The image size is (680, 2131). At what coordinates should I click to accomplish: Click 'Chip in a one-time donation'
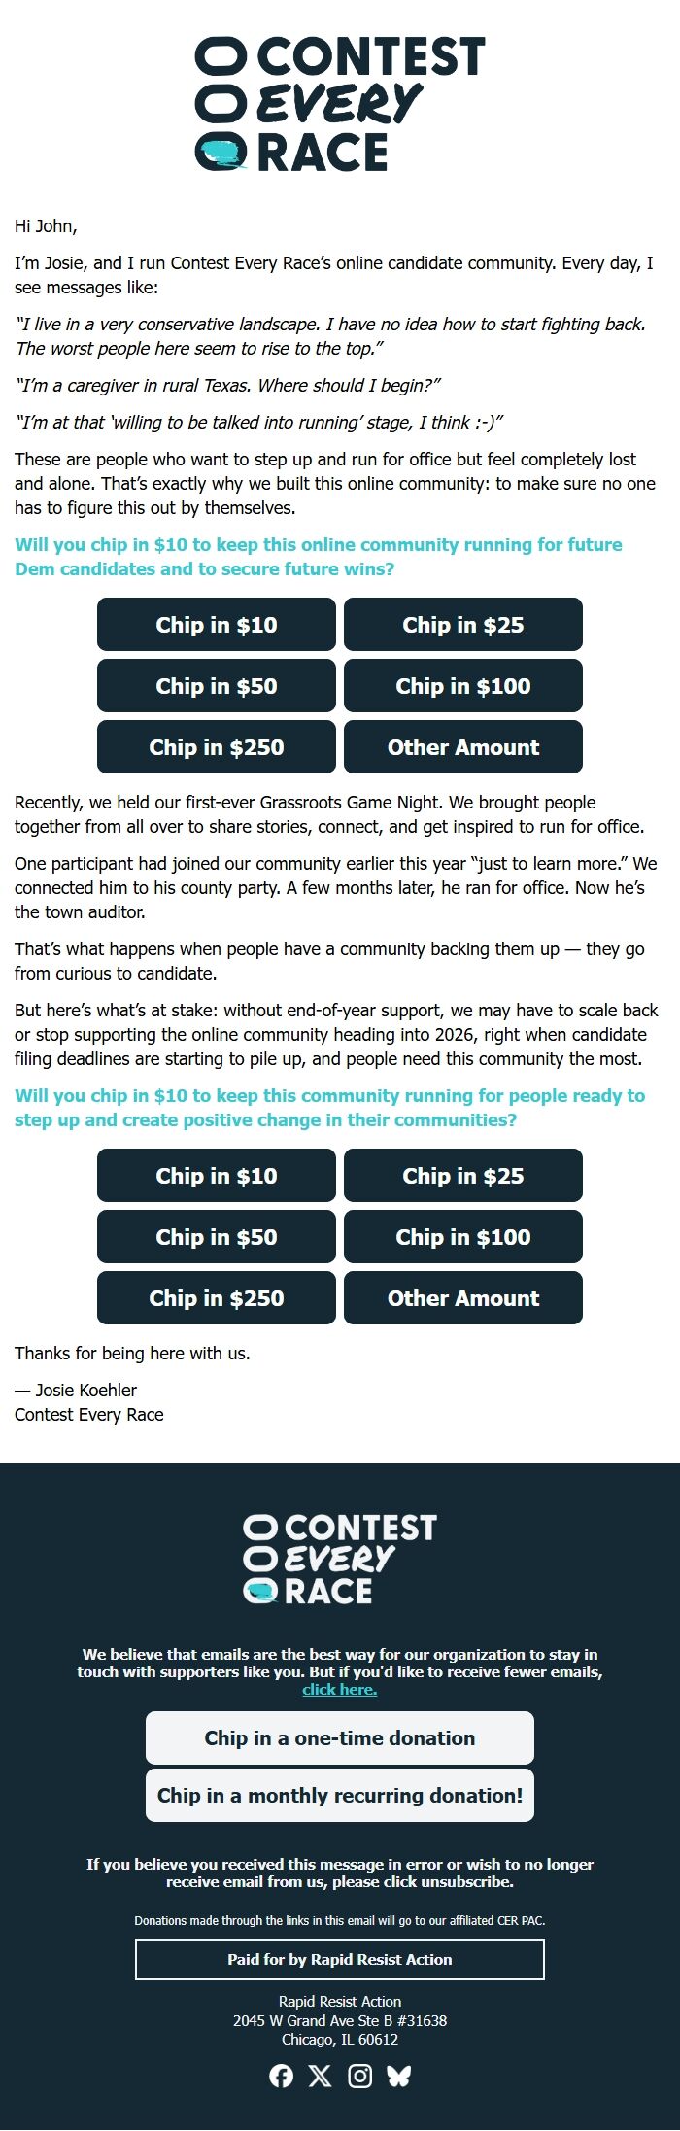pos(340,1738)
